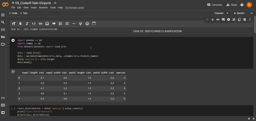
Task: Delete the current cell
Action: (245, 19)
